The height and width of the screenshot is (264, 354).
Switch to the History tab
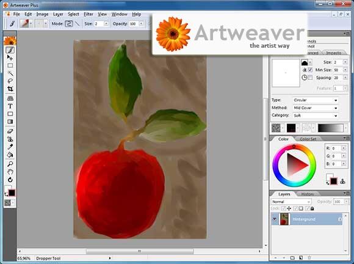[x=307, y=194]
